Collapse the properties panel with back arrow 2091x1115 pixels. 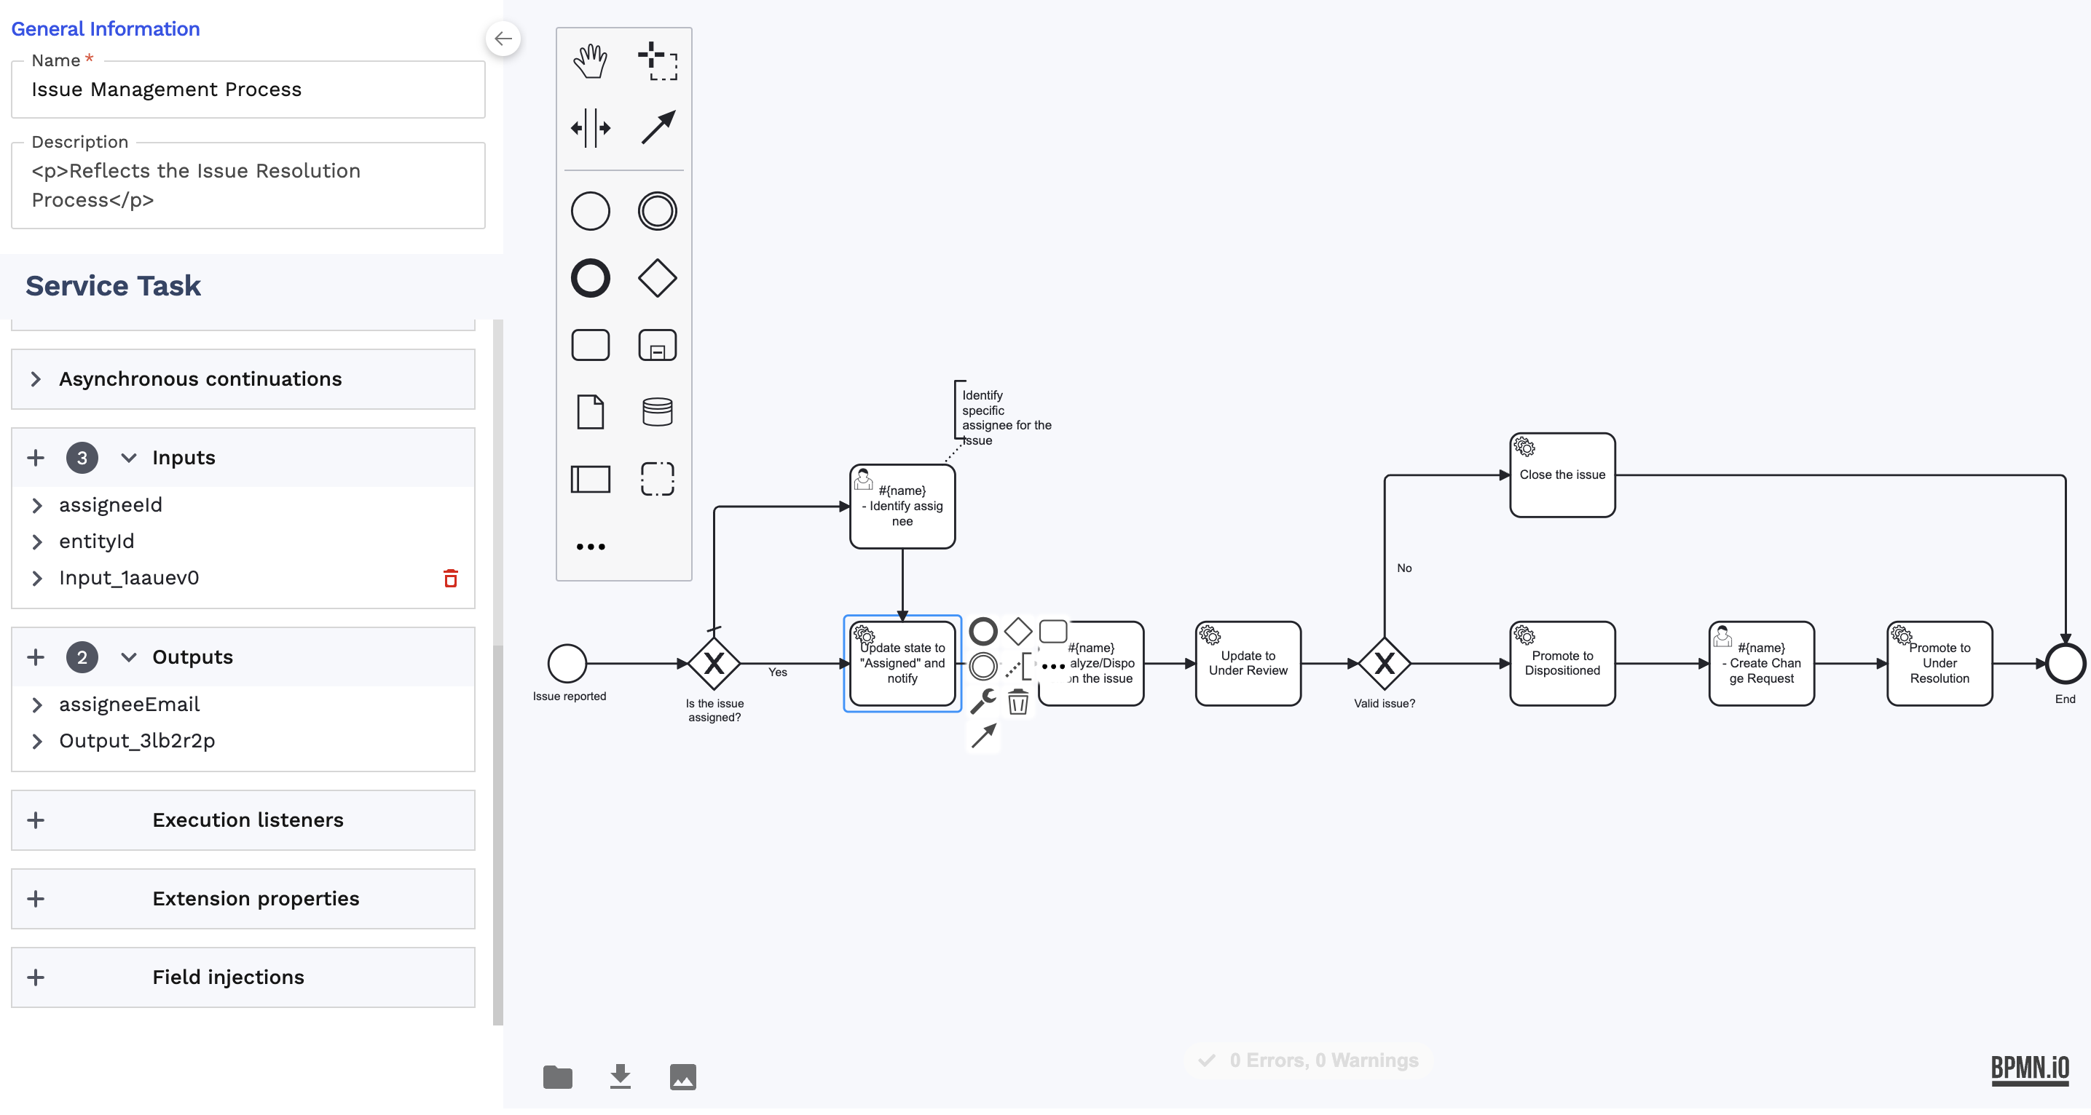pos(503,38)
